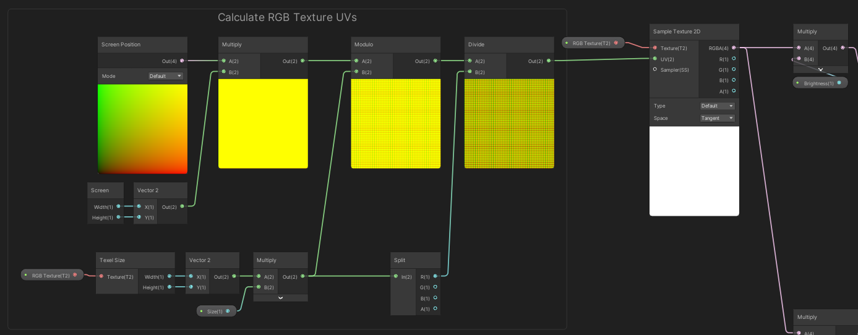Open Space dropdown set to Tangent
Image resolution: width=858 pixels, height=335 pixels.
pos(718,118)
